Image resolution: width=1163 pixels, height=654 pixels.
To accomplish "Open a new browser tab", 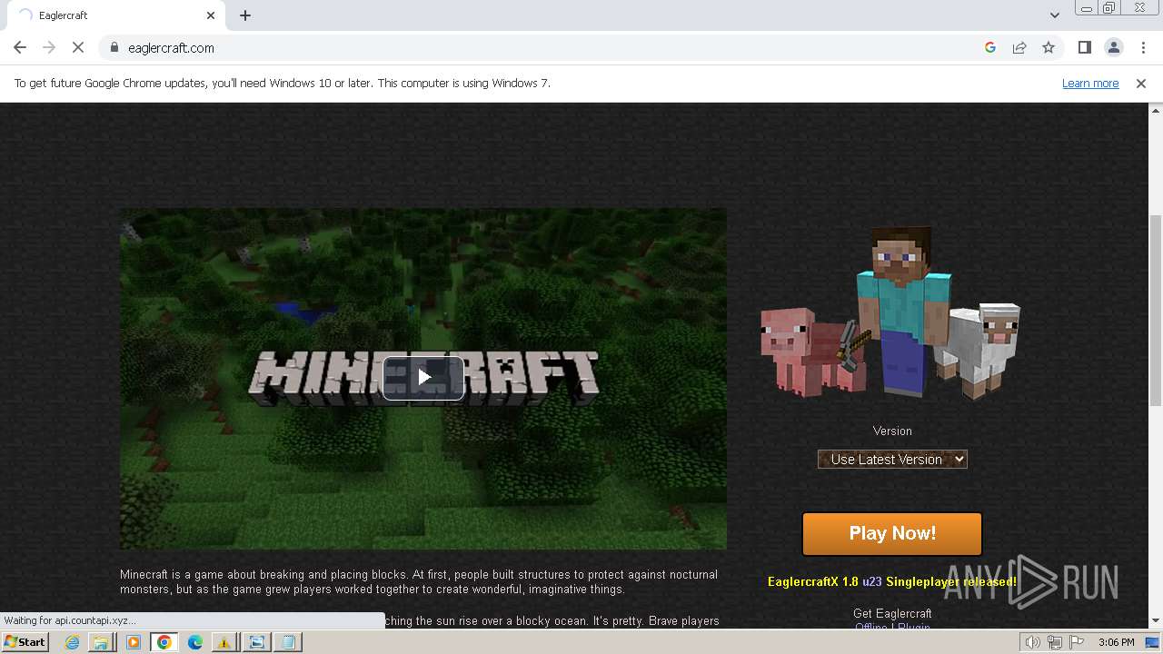I will (245, 15).
